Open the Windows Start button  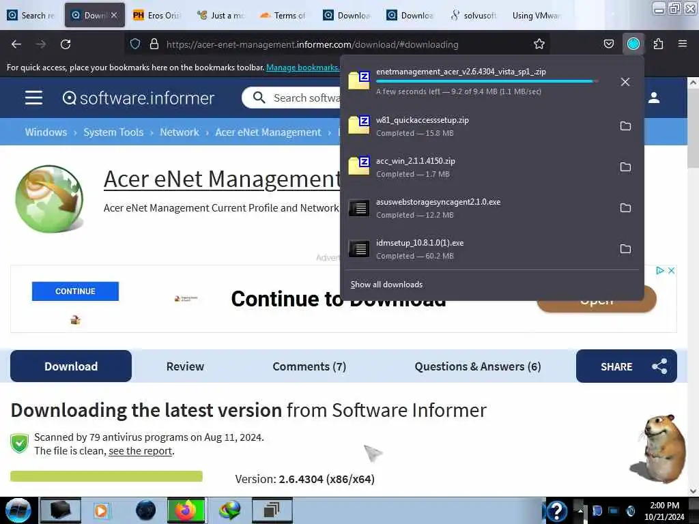[17, 510]
